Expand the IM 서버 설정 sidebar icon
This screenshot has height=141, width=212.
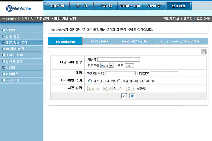(x=4, y=49)
